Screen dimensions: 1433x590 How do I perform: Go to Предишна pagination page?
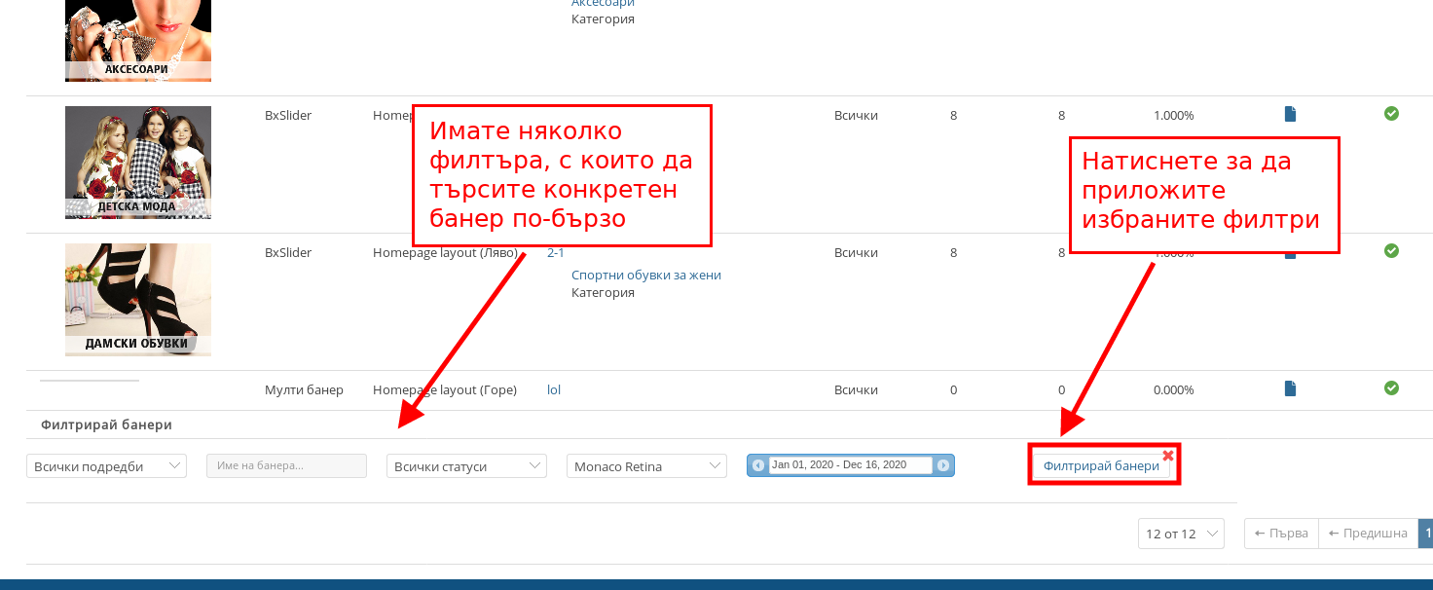tap(1368, 534)
